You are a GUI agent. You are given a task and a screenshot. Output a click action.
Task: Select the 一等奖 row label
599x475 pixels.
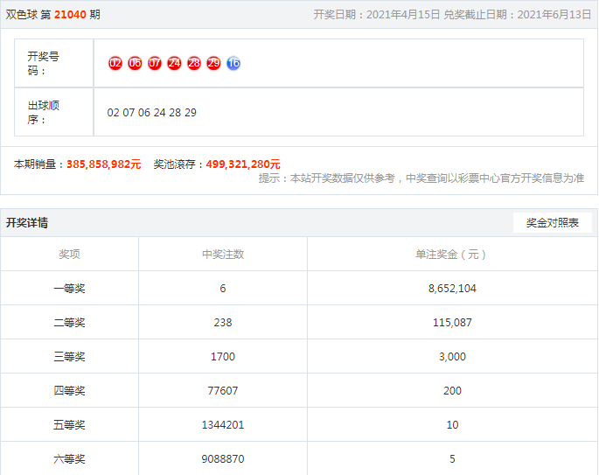click(x=69, y=289)
